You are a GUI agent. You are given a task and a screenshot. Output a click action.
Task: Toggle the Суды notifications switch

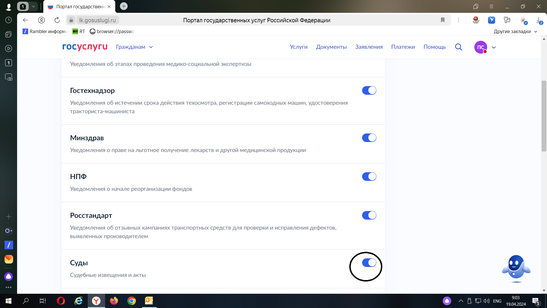point(369,263)
